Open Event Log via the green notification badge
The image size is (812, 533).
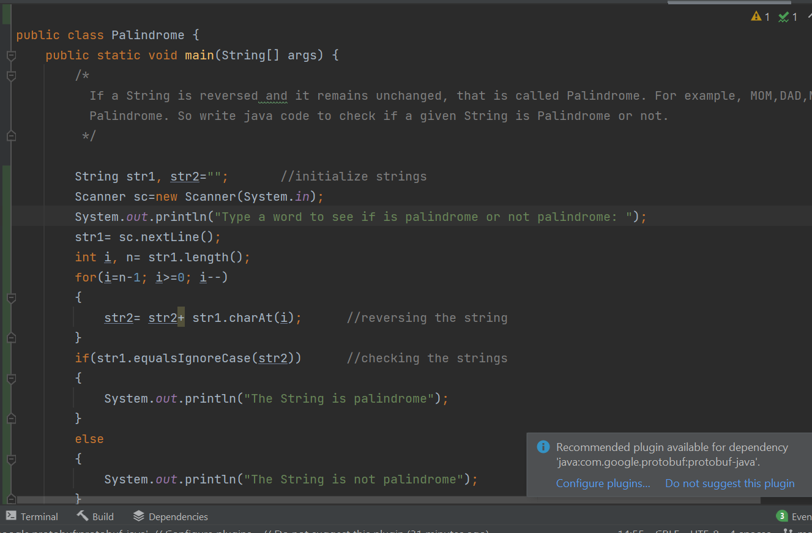pyautogui.click(x=782, y=516)
